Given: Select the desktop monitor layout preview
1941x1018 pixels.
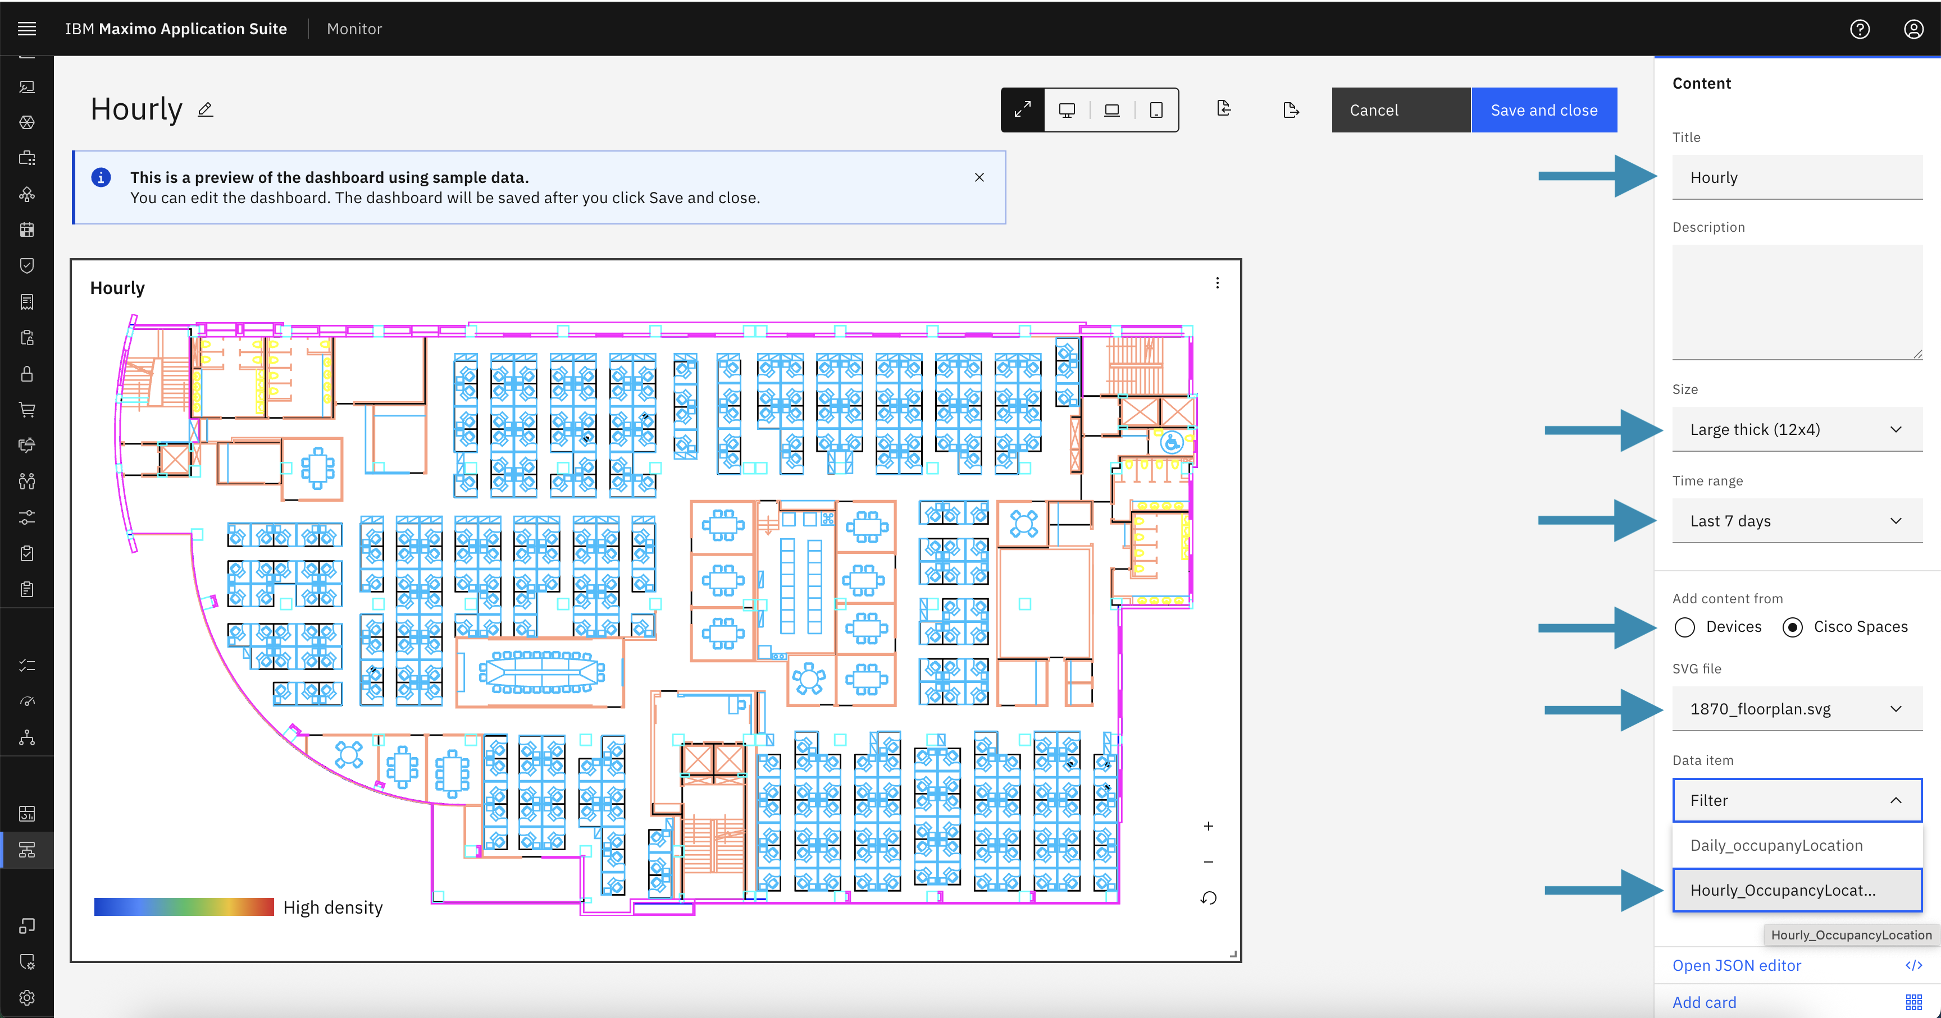Looking at the screenshot, I should point(1067,110).
